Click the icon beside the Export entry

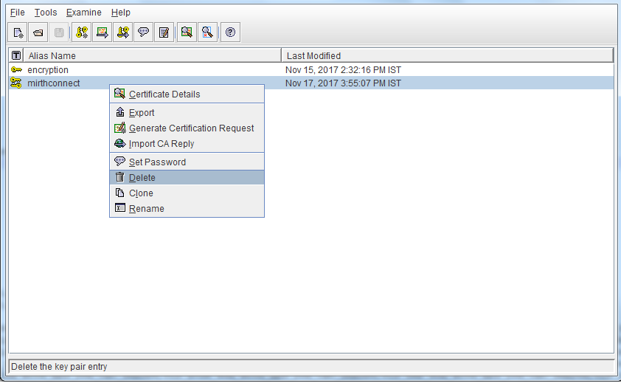pos(120,112)
